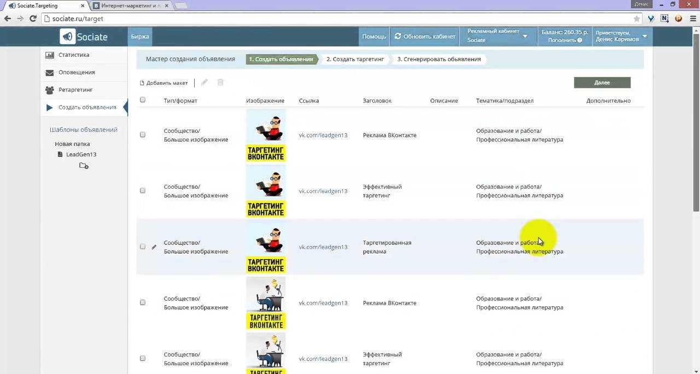The height and width of the screenshot is (374, 700).
Task: Open Помощь in the top bar
Action: [x=374, y=37]
